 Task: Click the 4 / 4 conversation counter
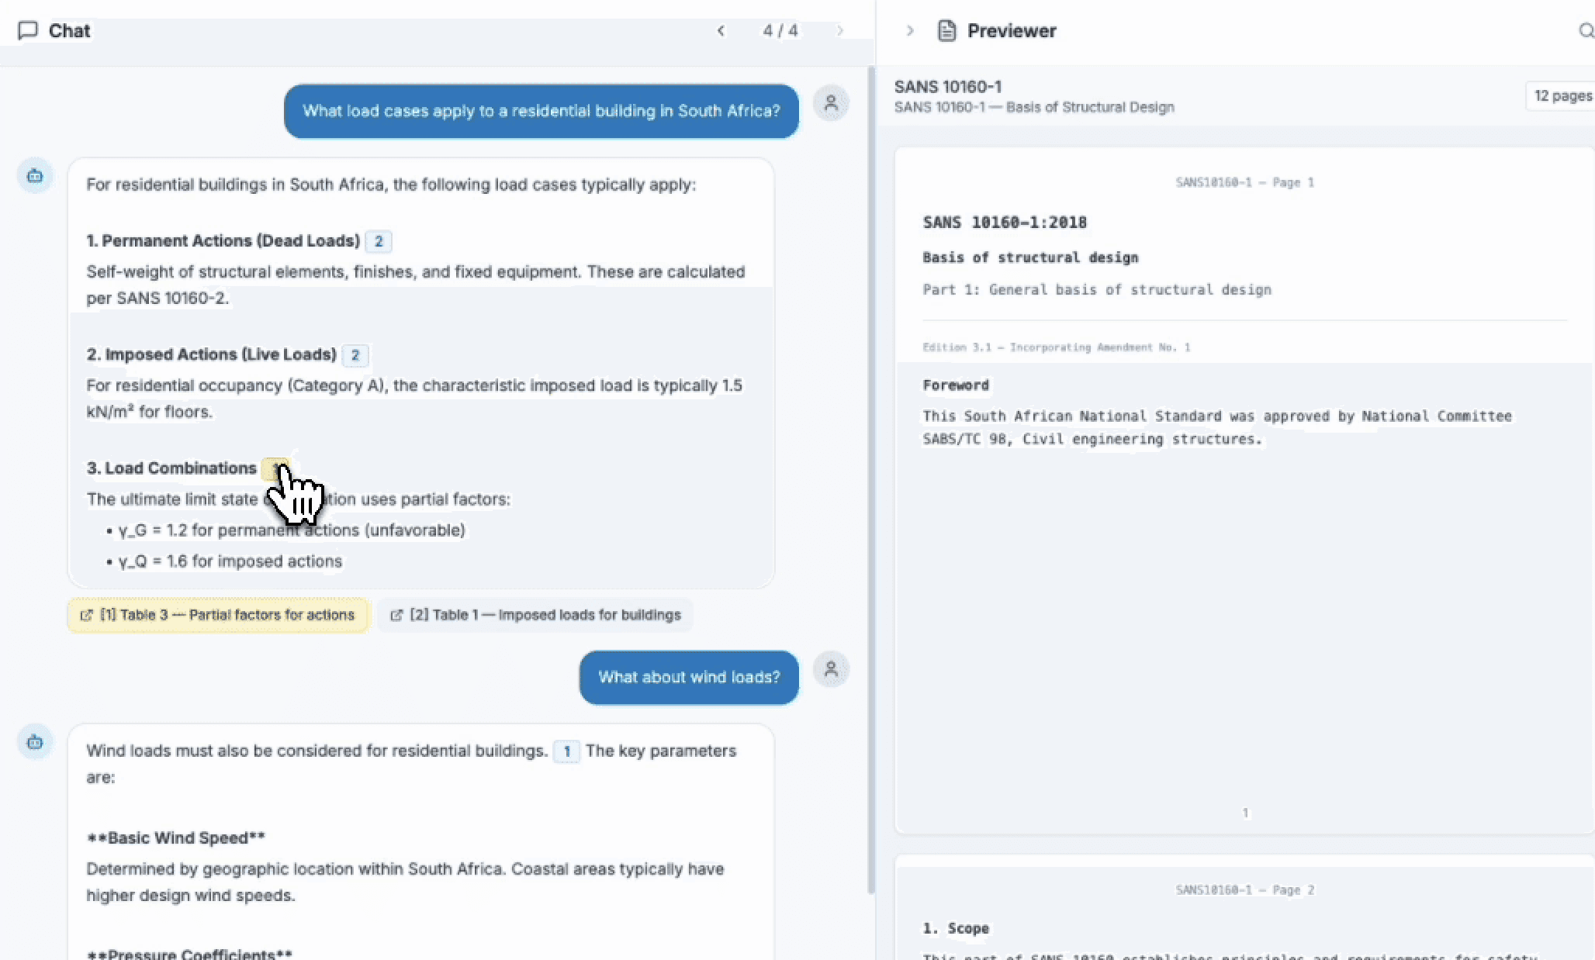[780, 31]
